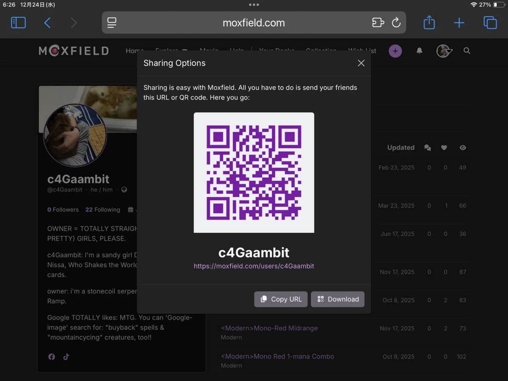The width and height of the screenshot is (508, 381).
Task: Open the user avatar menu
Action: pyautogui.click(x=444, y=51)
